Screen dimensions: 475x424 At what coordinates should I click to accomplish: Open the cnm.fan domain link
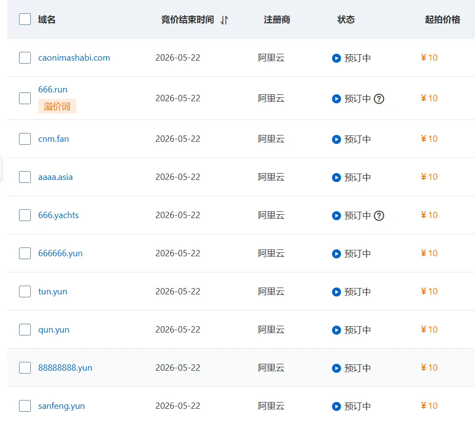coord(53,139)
